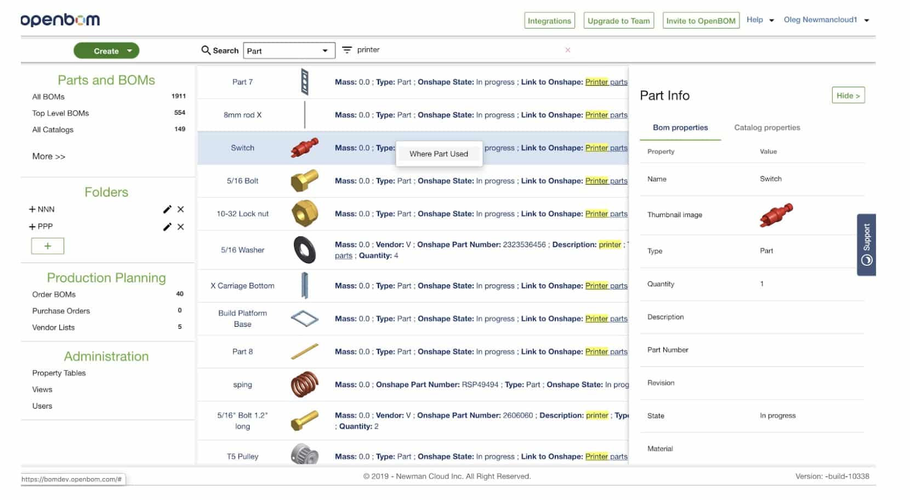Hide the Part Info panel
This screenshot has width=910, height=500.
(848, 95)
